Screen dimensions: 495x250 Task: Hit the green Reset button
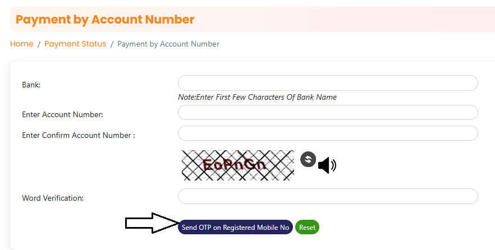[307, 227]
